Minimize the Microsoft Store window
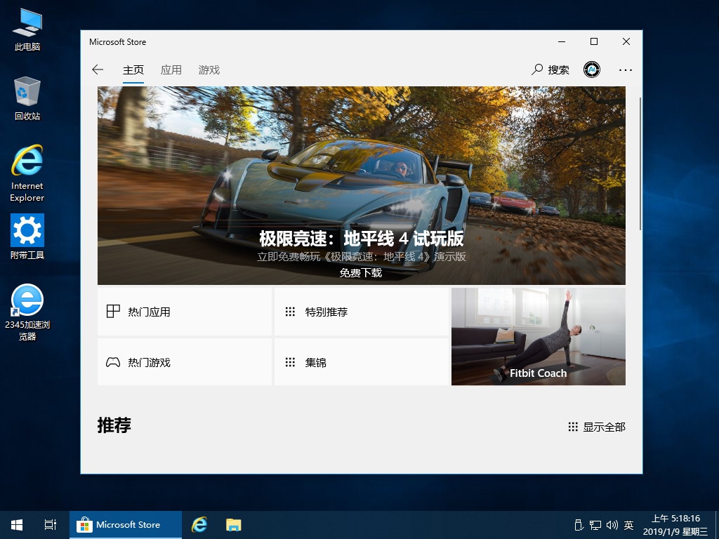Viewport: 719px width, 539px height. [562, 41]
